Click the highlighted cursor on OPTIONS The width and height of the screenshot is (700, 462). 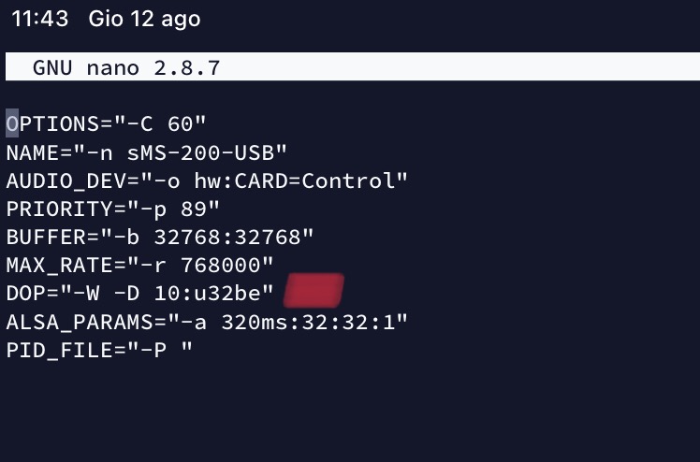(12, 123)
